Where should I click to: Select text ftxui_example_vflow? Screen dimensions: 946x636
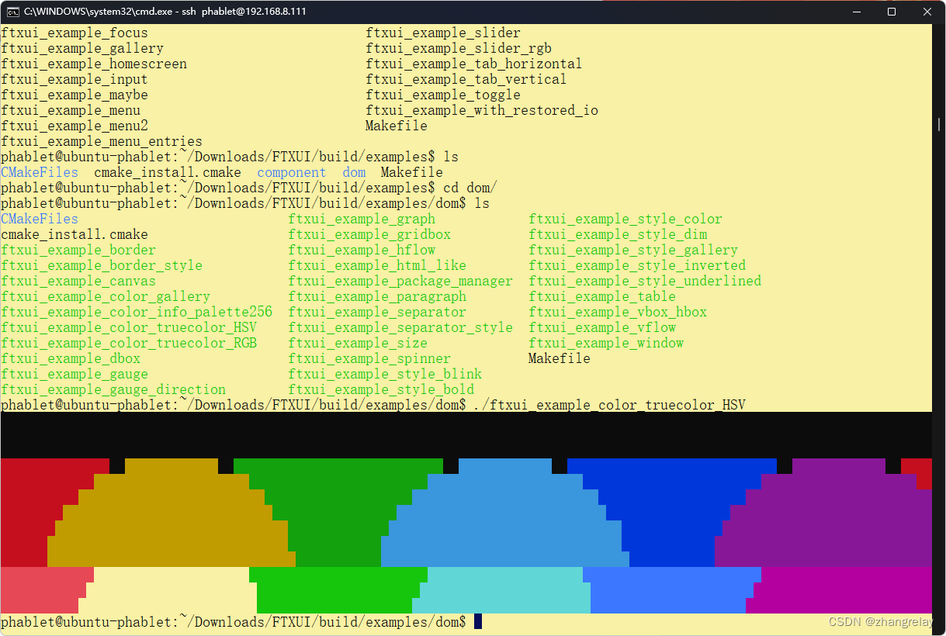(602, 327)
